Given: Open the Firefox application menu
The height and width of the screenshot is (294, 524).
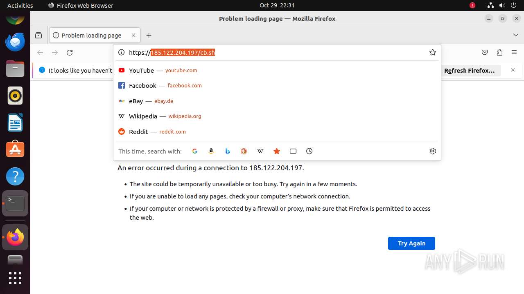Looking at the screenshot, I should pyautogui.click(x=514, y=52).
